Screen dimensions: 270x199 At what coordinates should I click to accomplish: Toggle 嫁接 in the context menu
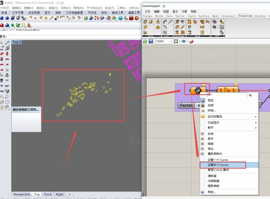coord(229,144)
